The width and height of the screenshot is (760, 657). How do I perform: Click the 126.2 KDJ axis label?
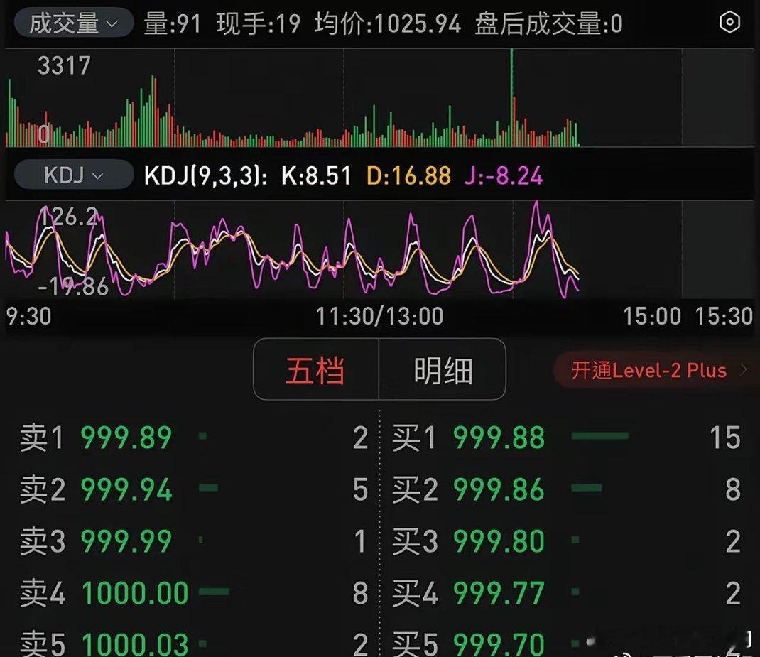[x=70, y=217]
